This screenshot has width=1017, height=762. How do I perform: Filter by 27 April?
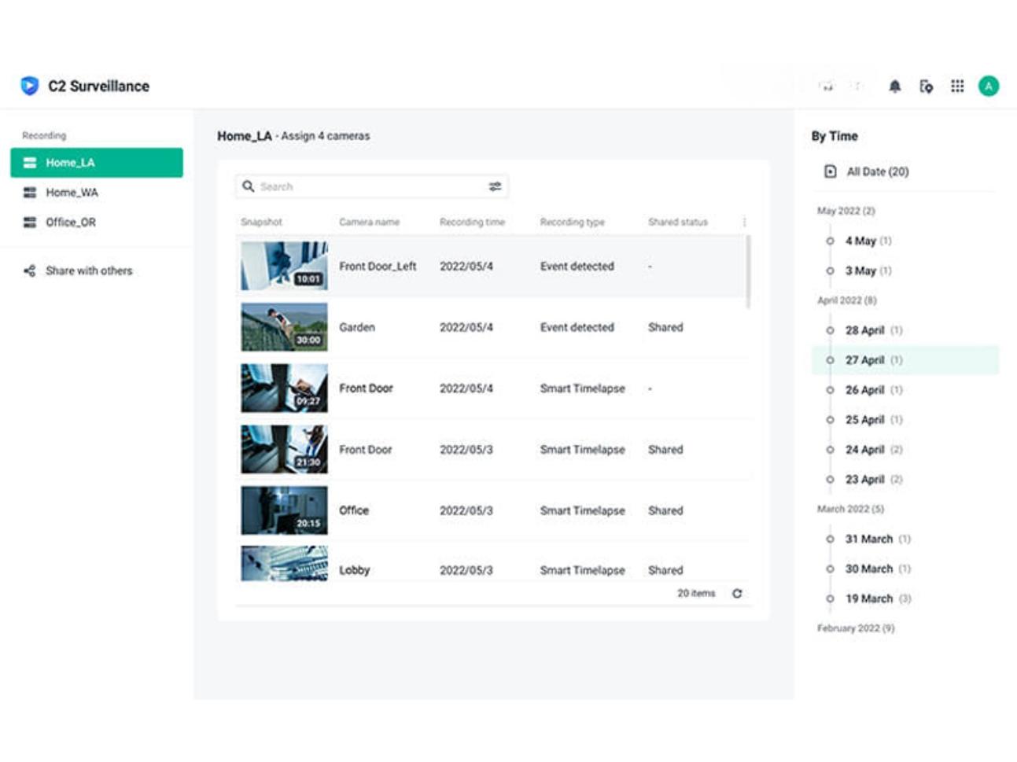point(905,360)
